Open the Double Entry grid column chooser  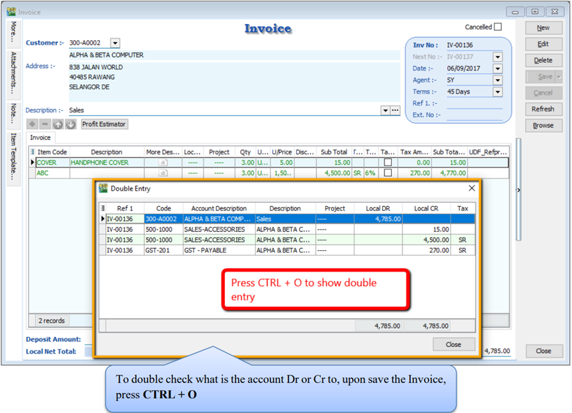point(103,208)
